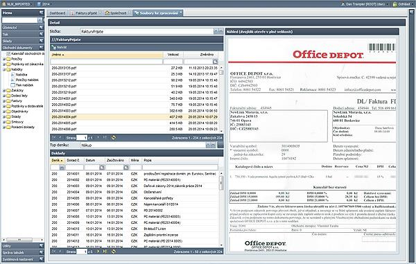
Task: Refresh the file list with the refresh icon
Action: click(x=114, y=138)
